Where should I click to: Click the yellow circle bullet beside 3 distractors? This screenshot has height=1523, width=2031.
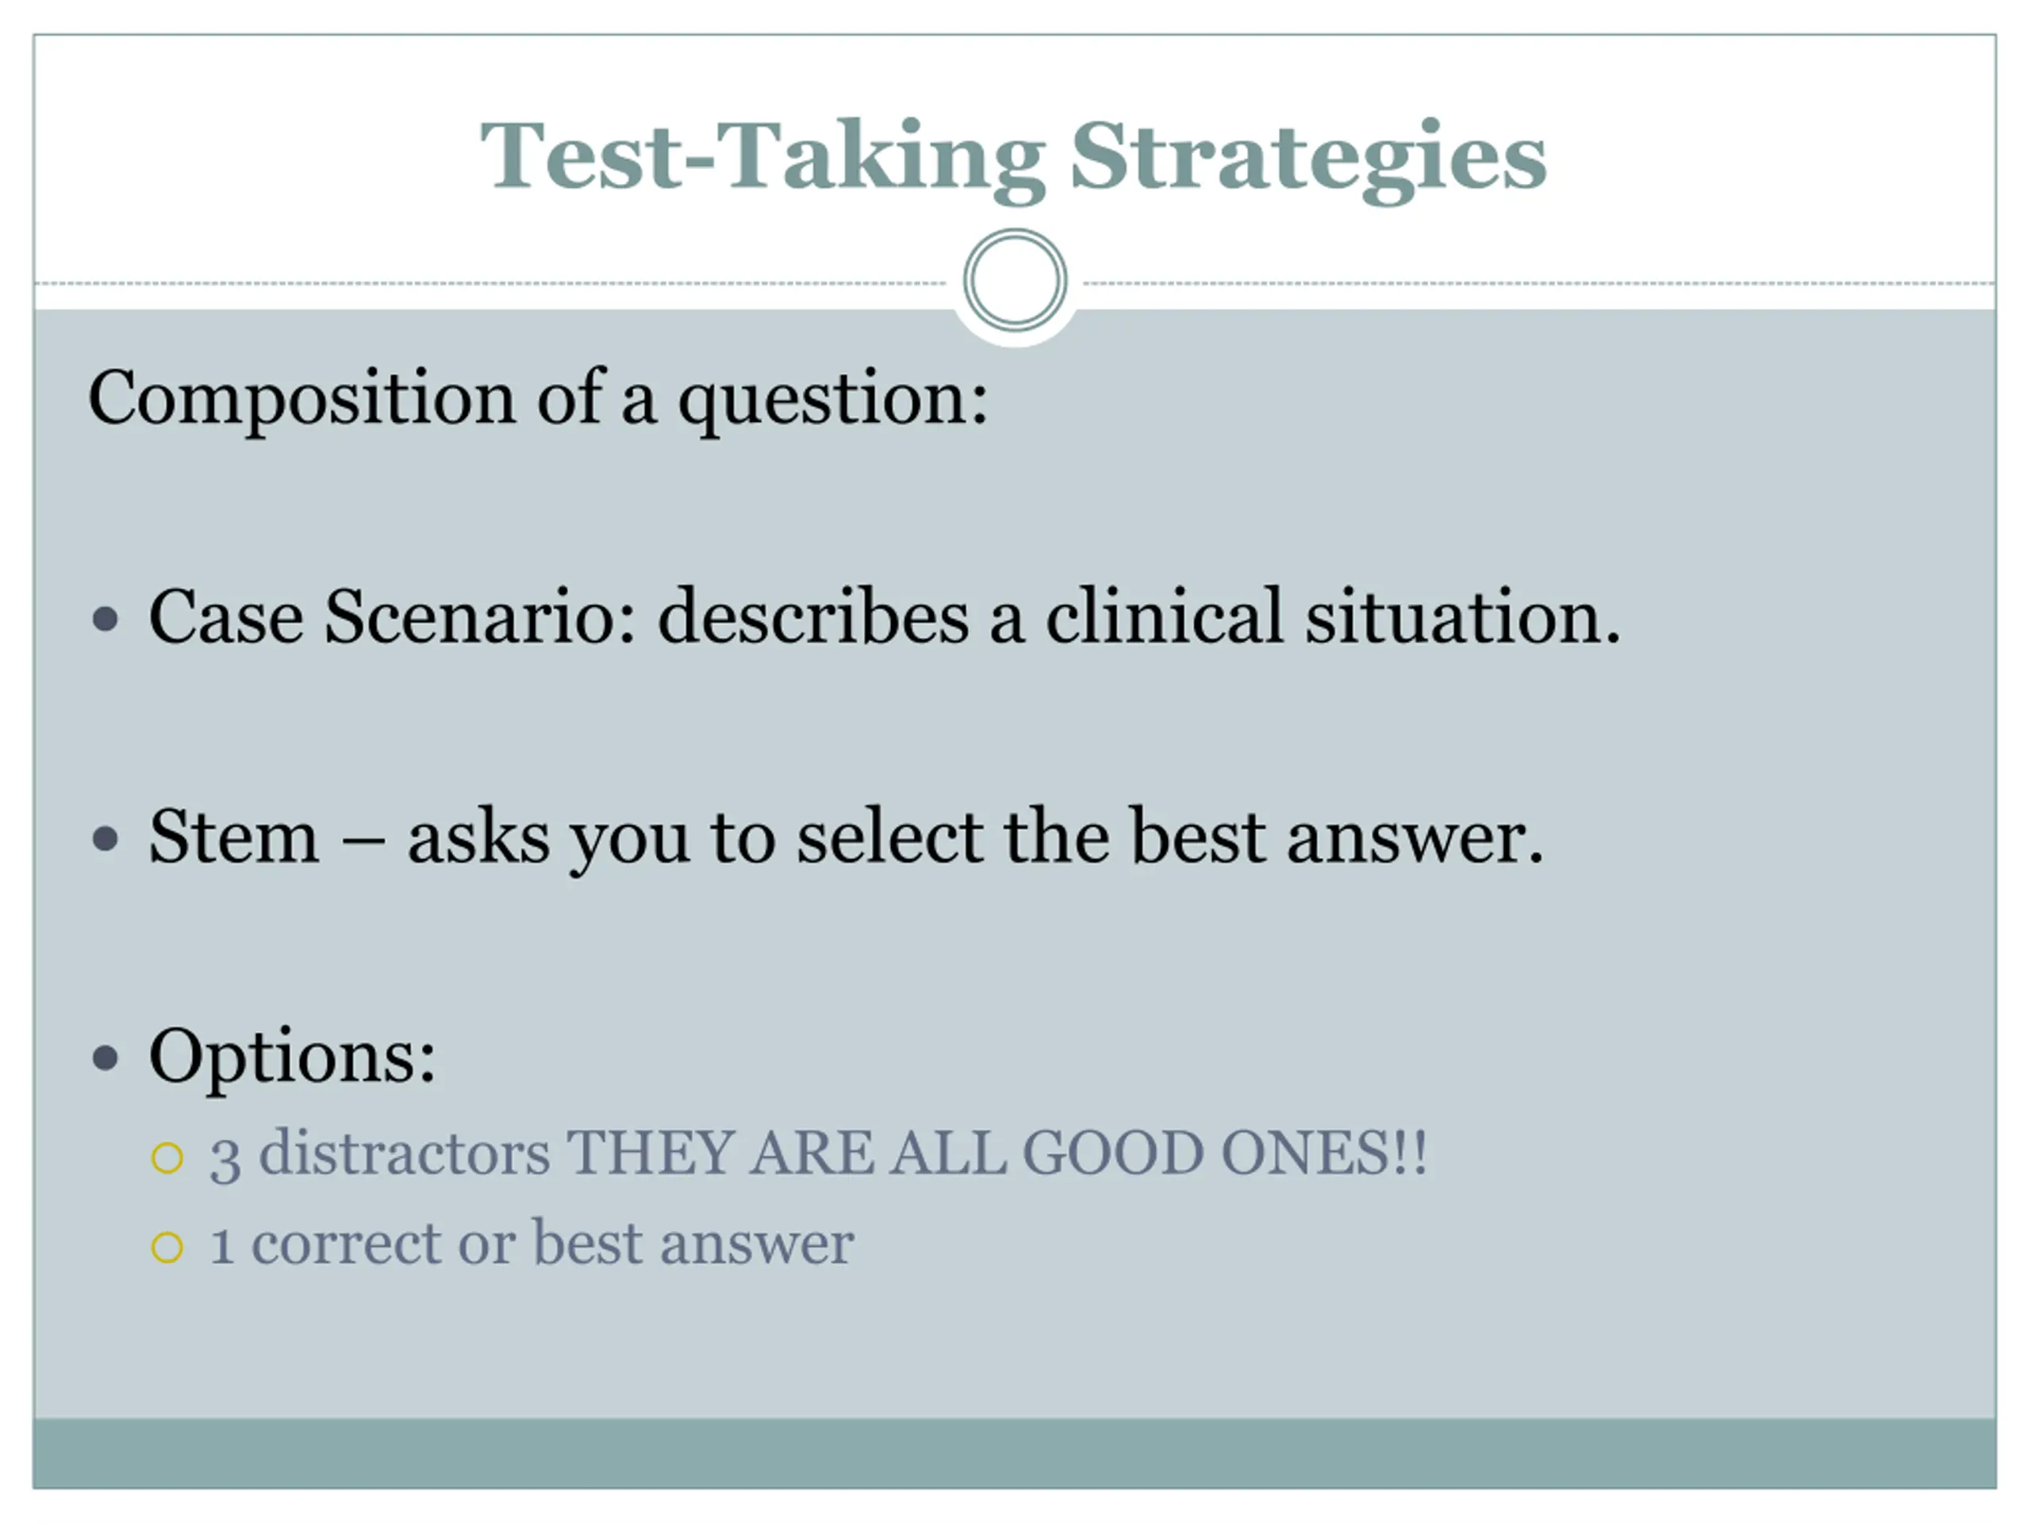pos(167,1157)
